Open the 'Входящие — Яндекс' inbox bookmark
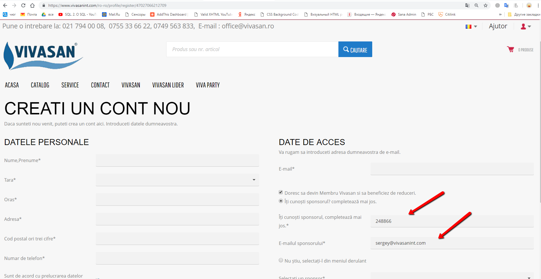The height and width of the screenshot is (279, 541). (x=367, y=14)
